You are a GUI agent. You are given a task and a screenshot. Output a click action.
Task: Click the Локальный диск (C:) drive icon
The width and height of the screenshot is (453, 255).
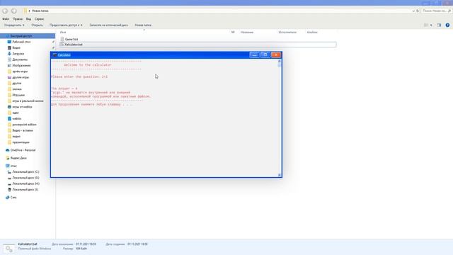pos(9,172)
